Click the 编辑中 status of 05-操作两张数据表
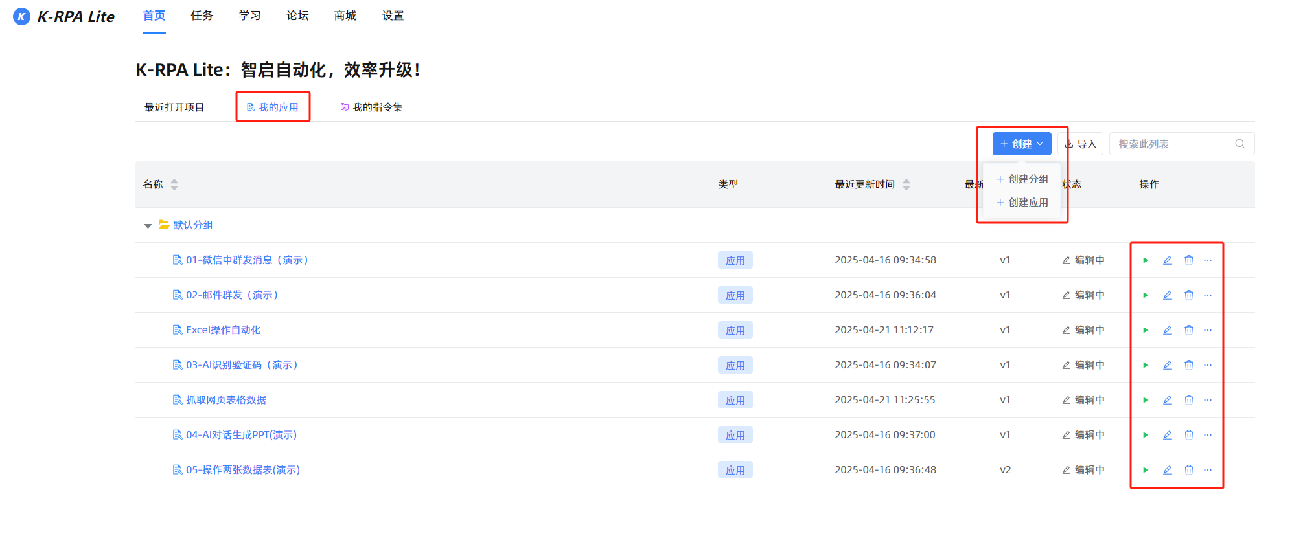1303x536 pixels. coord(1083,470)
